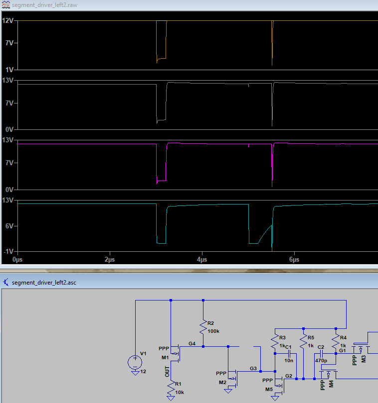The width and height of the screenshot is (378, 403).
Task: Click the cyan trace ramp before the second pulse
Action: click(265, 234)
